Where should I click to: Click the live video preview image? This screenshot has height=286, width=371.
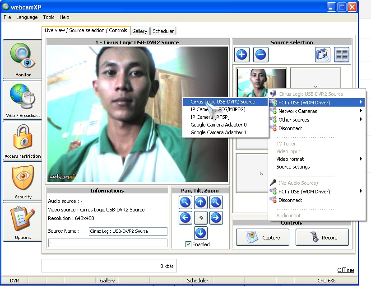pyautogui.click(x=138, y=114)
